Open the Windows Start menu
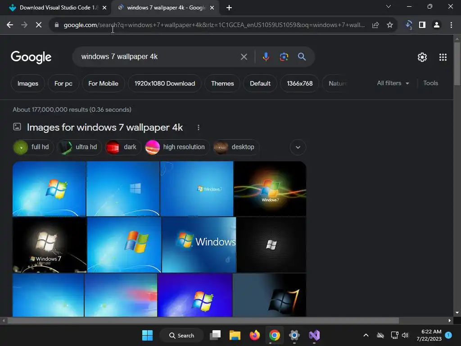The height and width of the screenshot is (346, 461). point(147,335)
